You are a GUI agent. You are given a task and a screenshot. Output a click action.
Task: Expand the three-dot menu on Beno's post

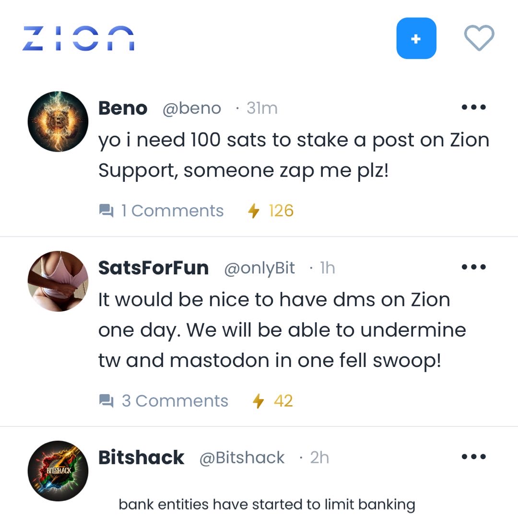473,108
